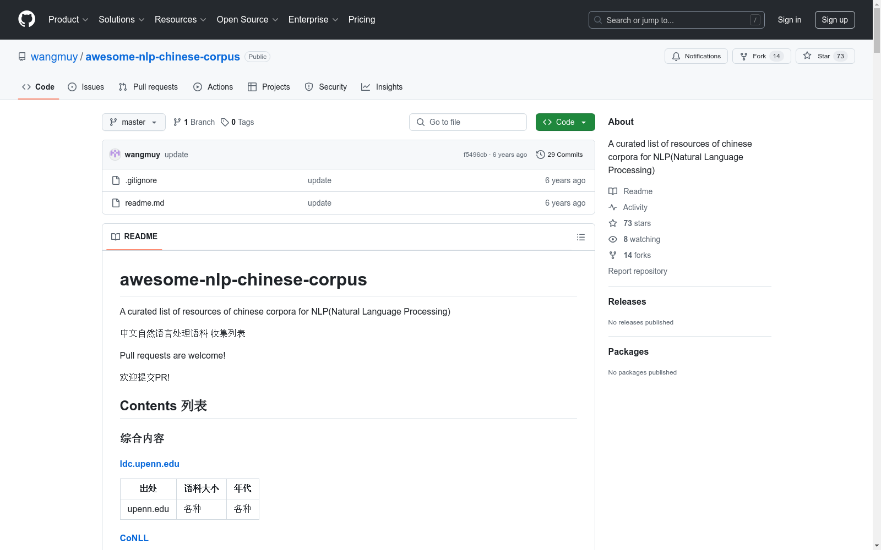Click the bell icon in Notifications

tap(676, 56)
